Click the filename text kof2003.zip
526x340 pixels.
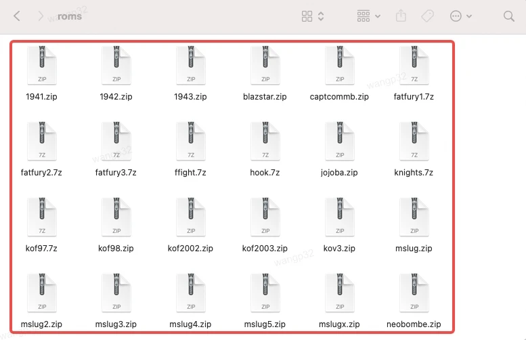coord(265,249)
